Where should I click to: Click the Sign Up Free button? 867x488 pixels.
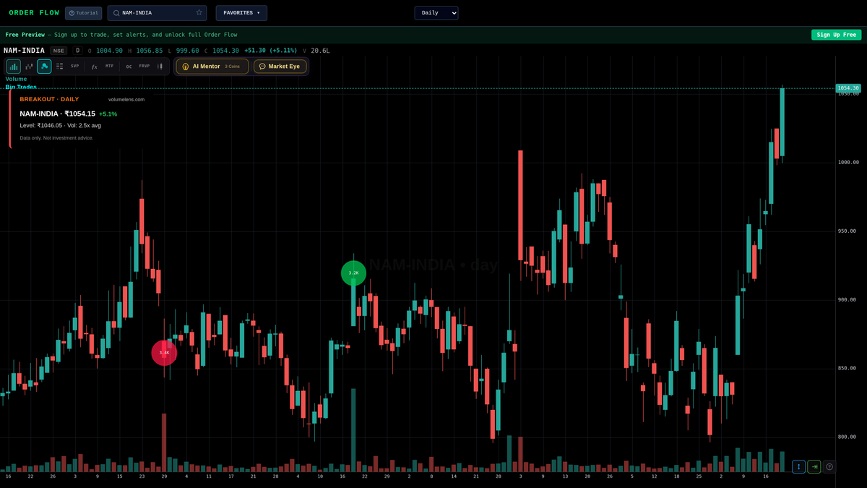tap(836, 35)
